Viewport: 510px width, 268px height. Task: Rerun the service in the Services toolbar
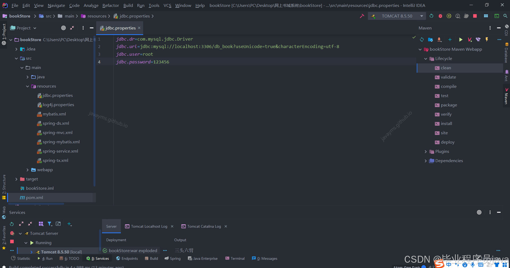pyautogui.click(x=12, y=224)
